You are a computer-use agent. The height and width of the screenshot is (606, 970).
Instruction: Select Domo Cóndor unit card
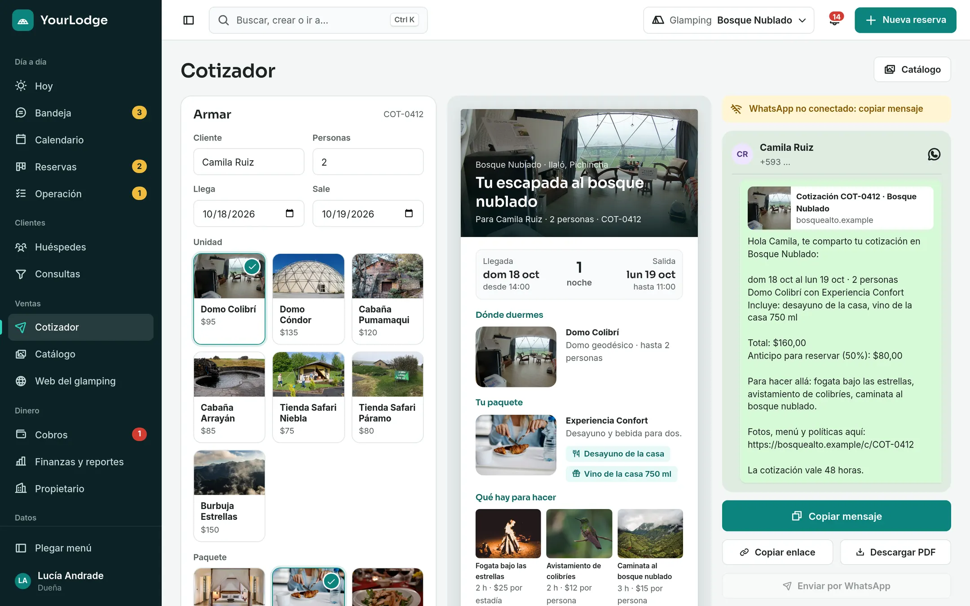tap(309, 299)
